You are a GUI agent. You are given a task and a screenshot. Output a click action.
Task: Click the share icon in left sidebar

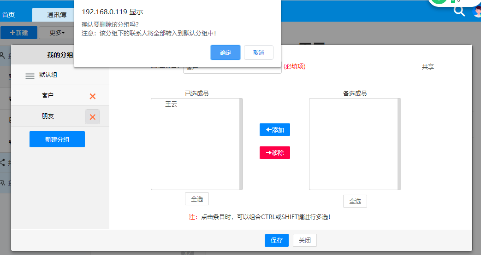(3, 162)
